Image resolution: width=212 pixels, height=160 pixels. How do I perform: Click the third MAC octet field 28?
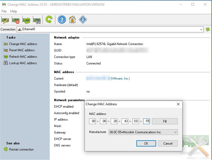114,121
